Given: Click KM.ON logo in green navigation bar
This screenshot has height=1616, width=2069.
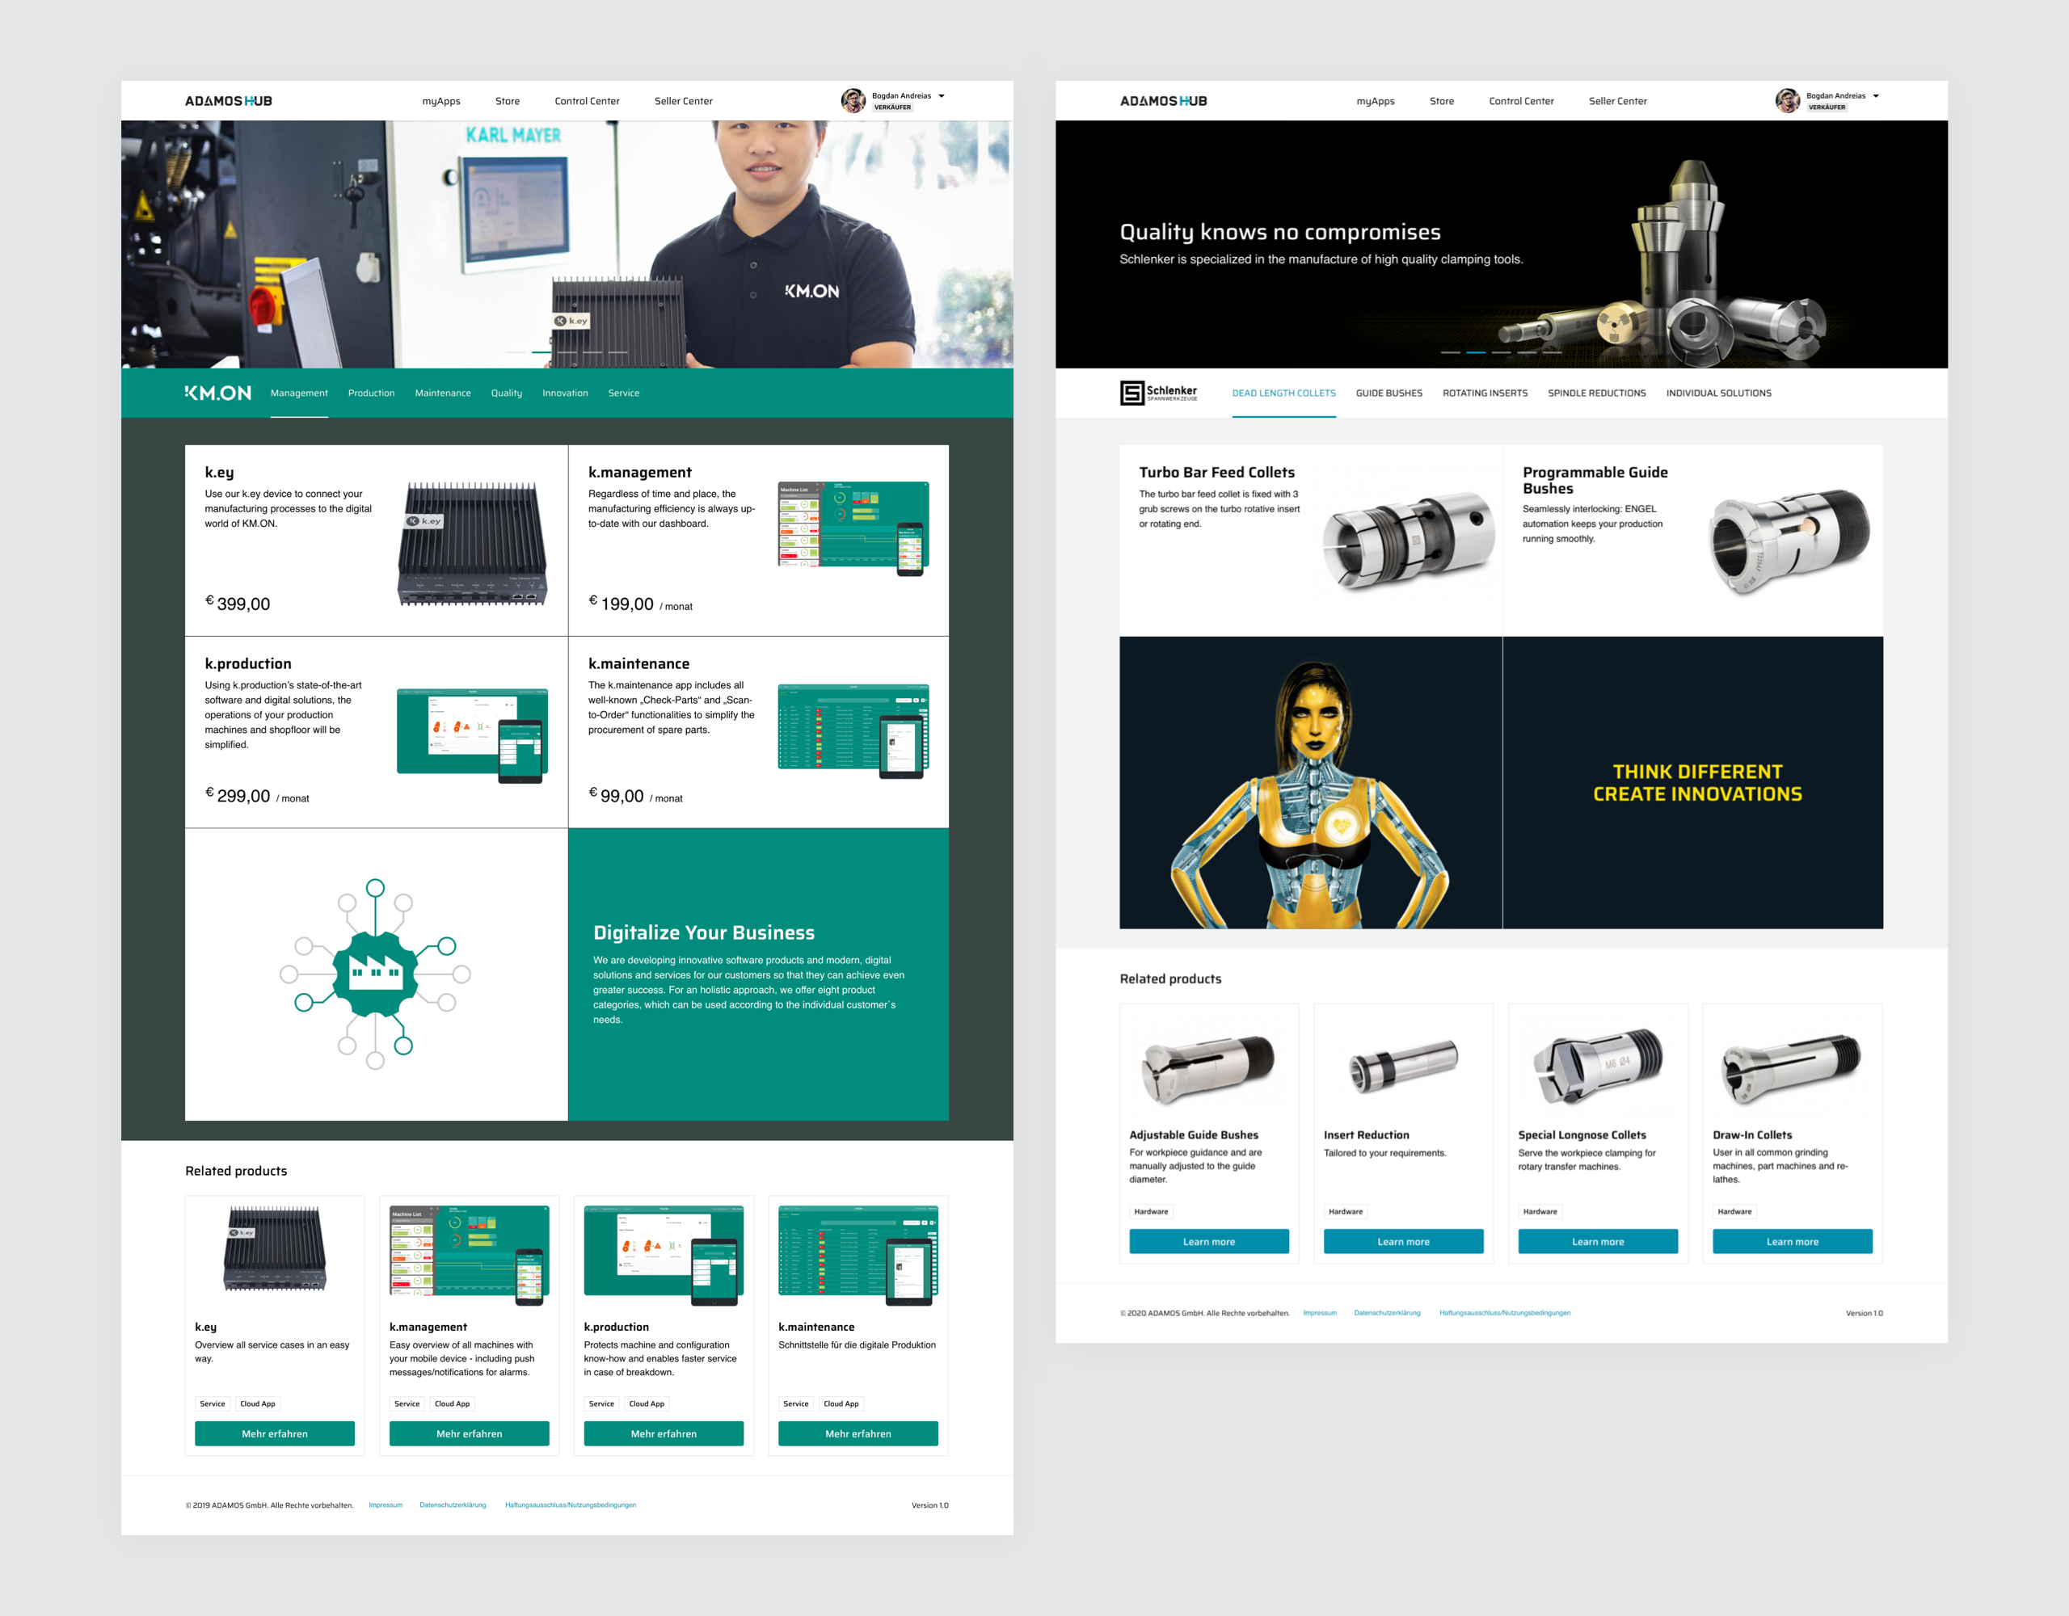Looking at the screenshot, I should tap(218, 393).
